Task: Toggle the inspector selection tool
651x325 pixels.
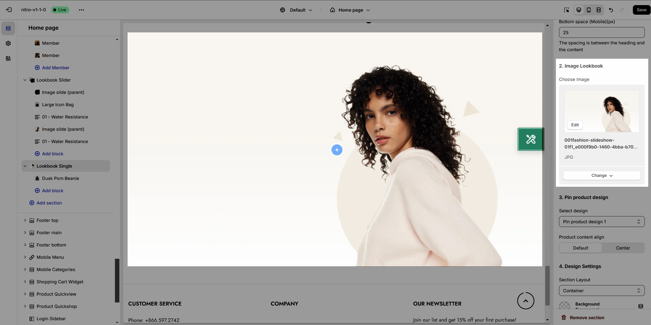Action: (567, 10)
